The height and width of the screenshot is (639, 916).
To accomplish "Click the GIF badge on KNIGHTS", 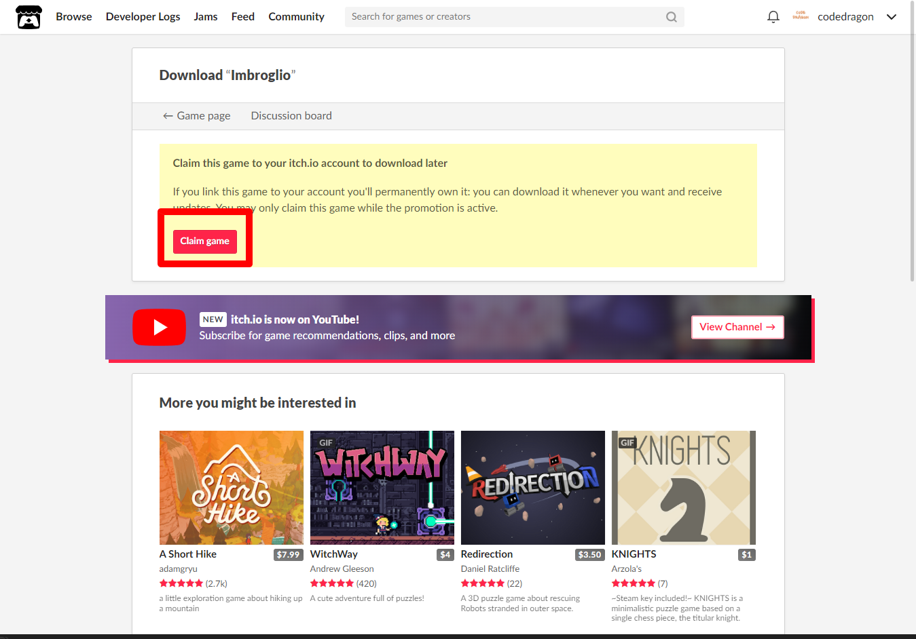I will 627,443.
